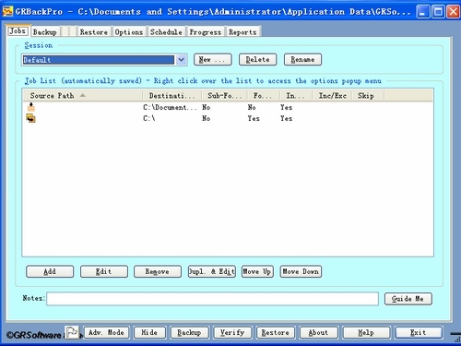
Task: Click the Hide button
Action: click(149, 332)
